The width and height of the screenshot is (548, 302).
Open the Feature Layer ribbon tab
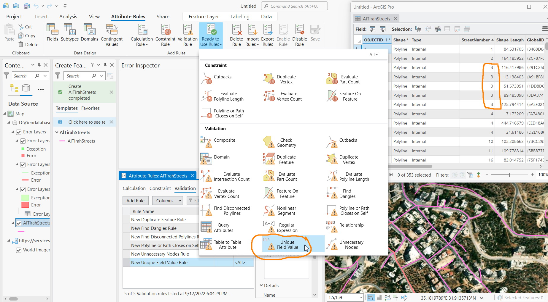click(x=204, y=17)
